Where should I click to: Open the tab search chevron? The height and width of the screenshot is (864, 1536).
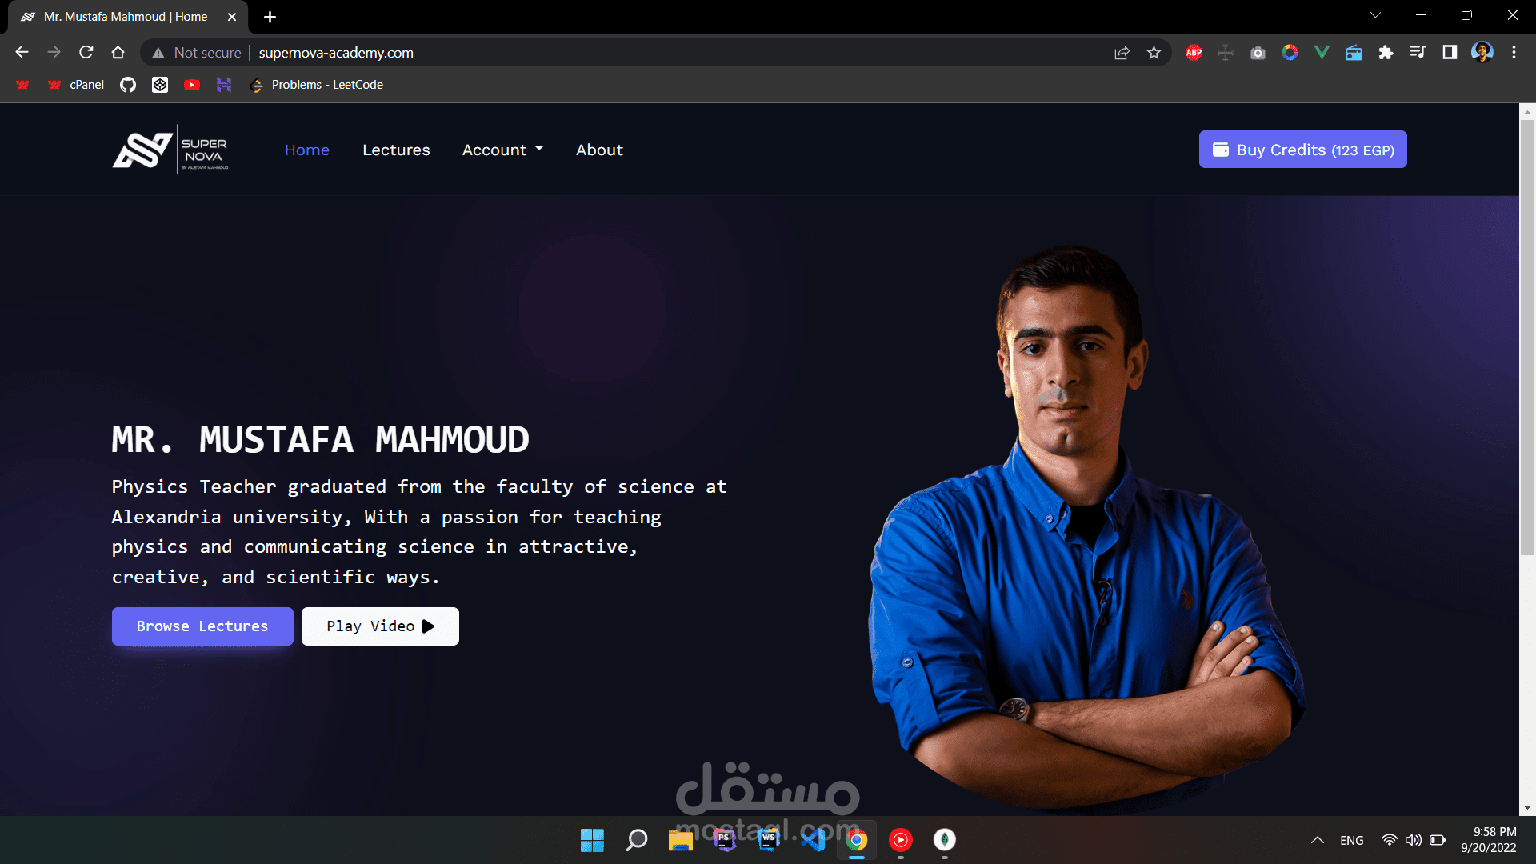click(1375, 15)
